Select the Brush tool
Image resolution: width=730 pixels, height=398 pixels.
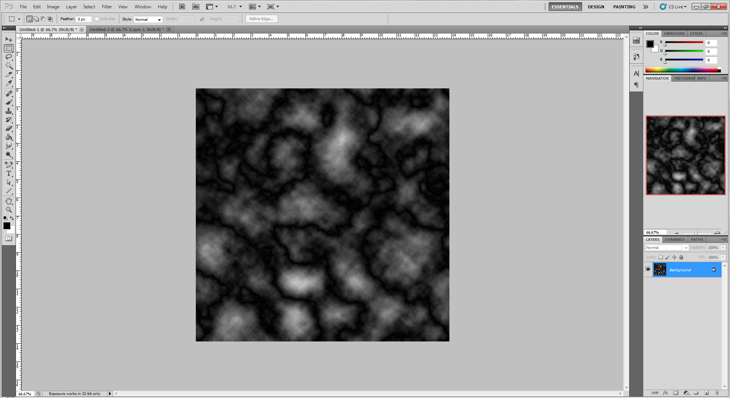[9, 102]
